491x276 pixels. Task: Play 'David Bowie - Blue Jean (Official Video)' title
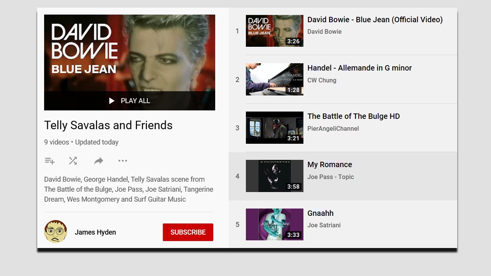pyautogui.click(x=375, y=20)
